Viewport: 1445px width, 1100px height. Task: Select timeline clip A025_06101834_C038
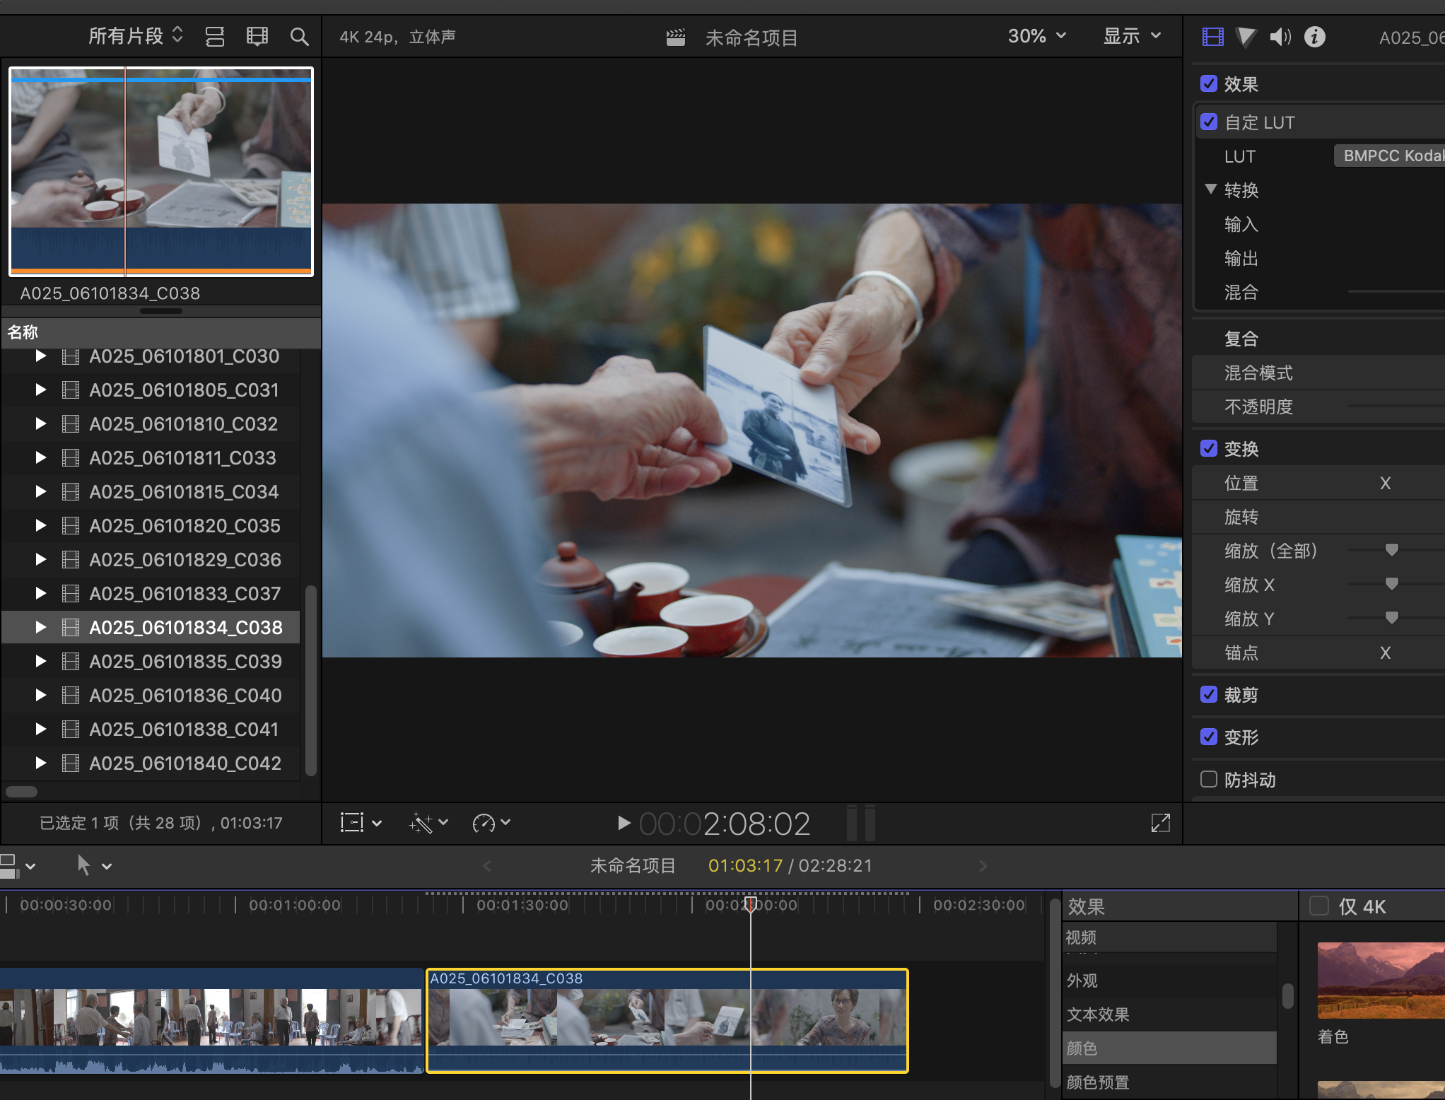(x=667, y=1020)
